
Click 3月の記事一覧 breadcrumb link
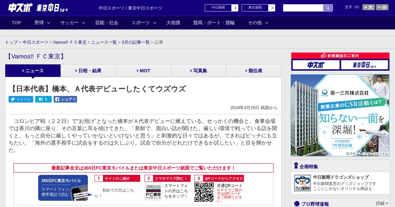point(136,42)
